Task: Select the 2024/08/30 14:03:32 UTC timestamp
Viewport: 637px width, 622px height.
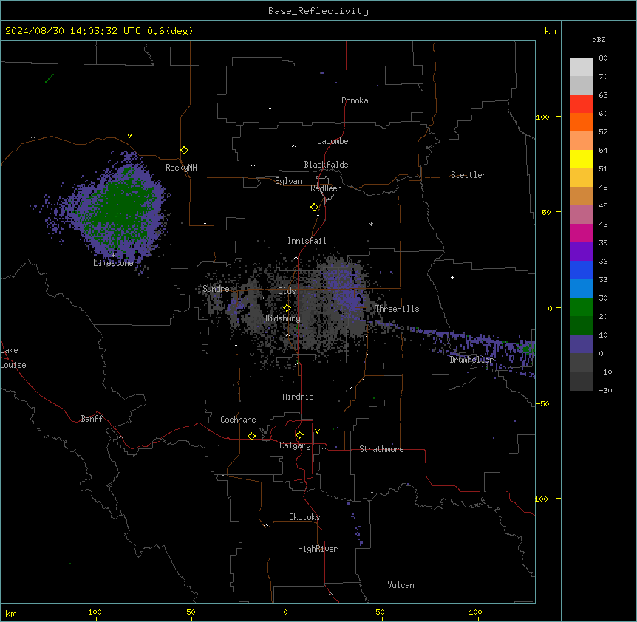Action: click(99, 31)
